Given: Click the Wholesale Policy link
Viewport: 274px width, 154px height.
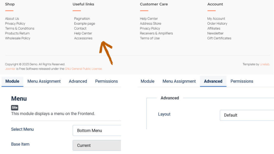Looking at the screenshot, I should pyautogui.click(x=18, y=38).
